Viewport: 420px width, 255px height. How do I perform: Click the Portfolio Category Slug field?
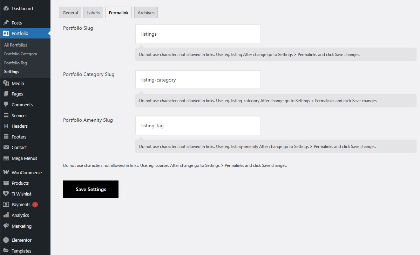tap(198, 80)
